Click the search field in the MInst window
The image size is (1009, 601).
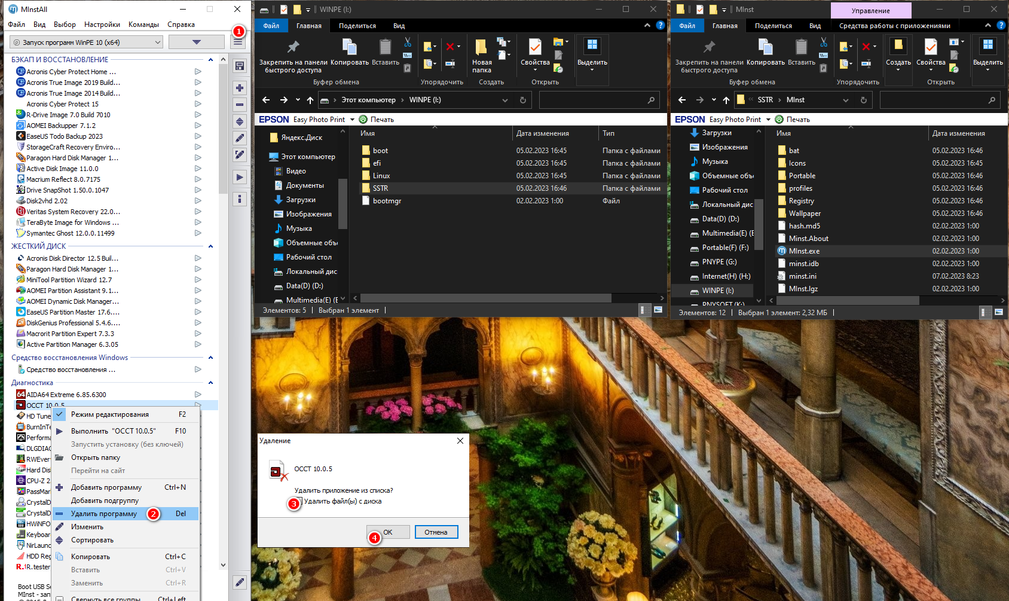click(939, 100)
